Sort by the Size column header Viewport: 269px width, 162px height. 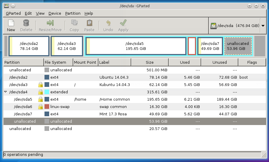coord(150,62)
